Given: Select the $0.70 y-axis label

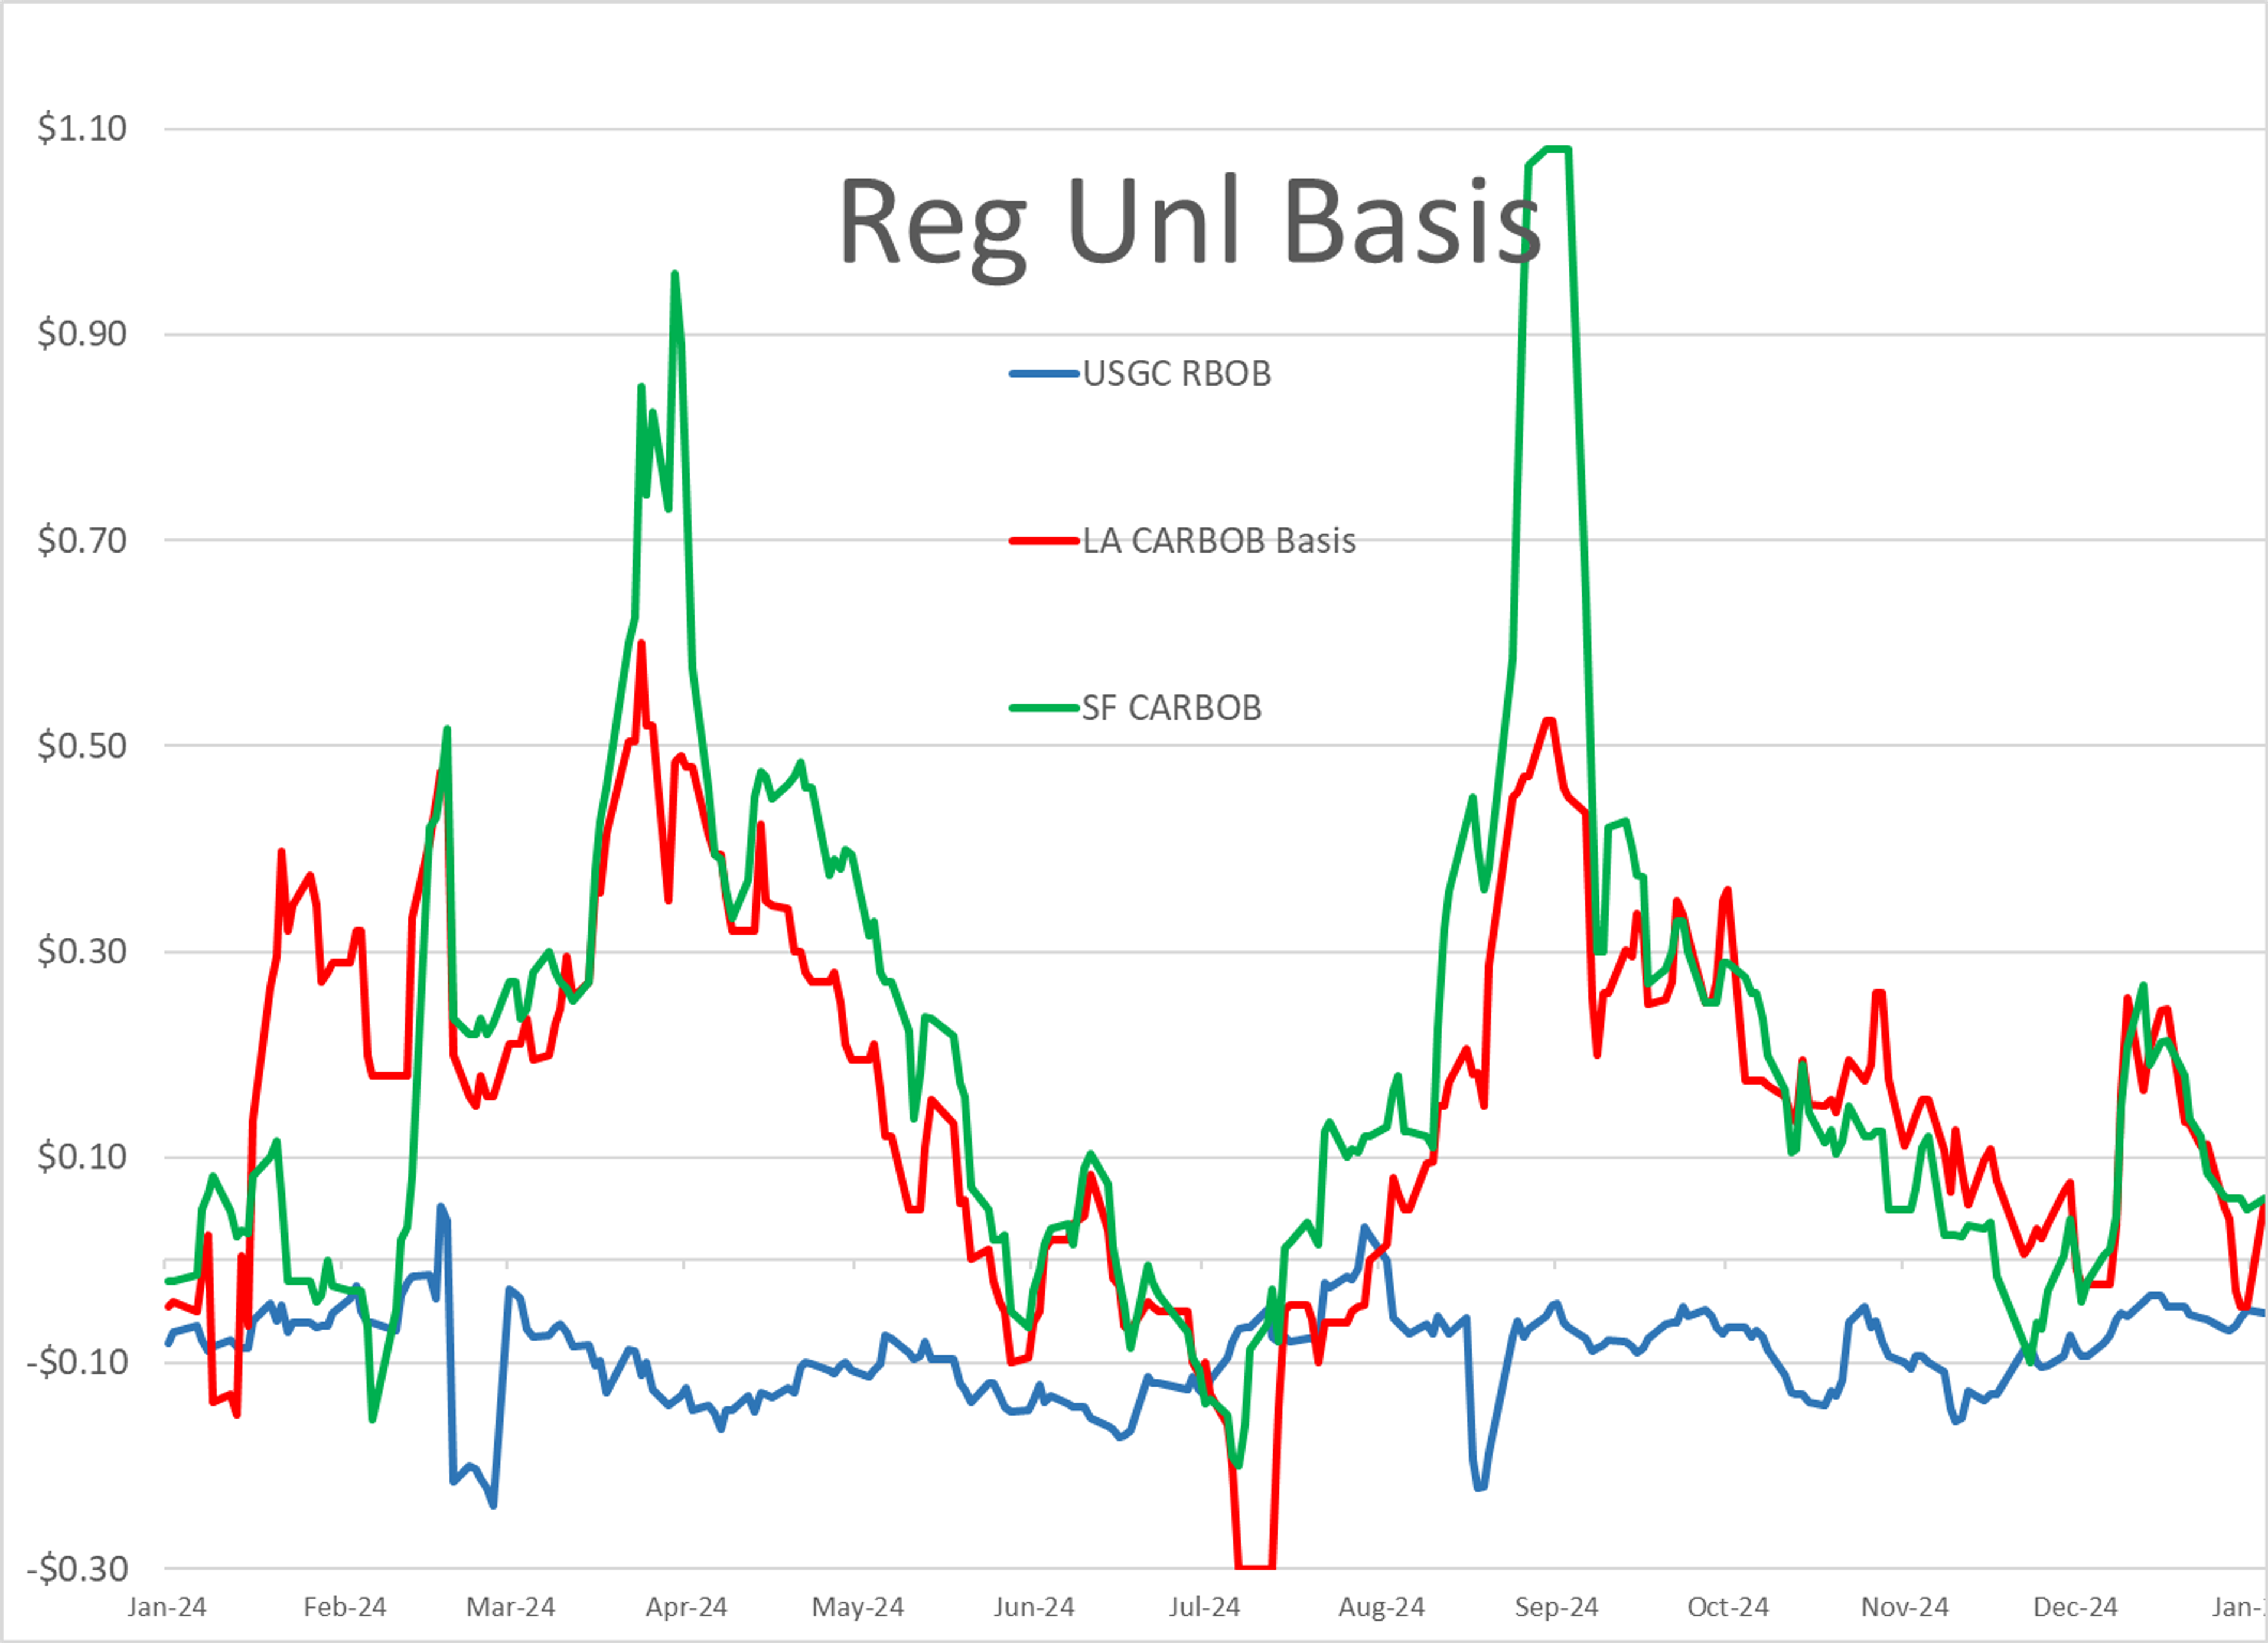Looking at the screenshot, I should tap(82, 541).
